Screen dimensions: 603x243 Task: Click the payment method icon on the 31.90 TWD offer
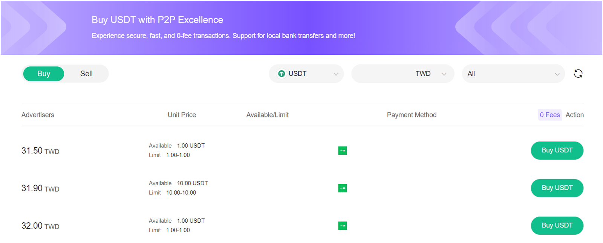(342, 188)
